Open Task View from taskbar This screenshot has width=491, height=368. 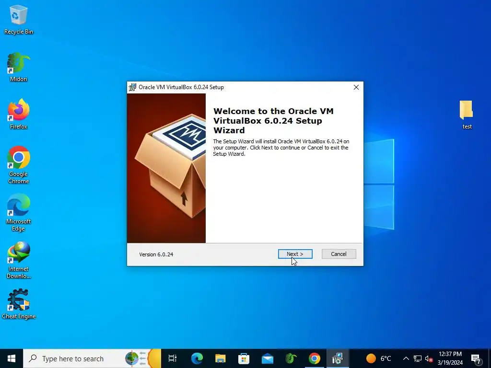tap(173, 358)
